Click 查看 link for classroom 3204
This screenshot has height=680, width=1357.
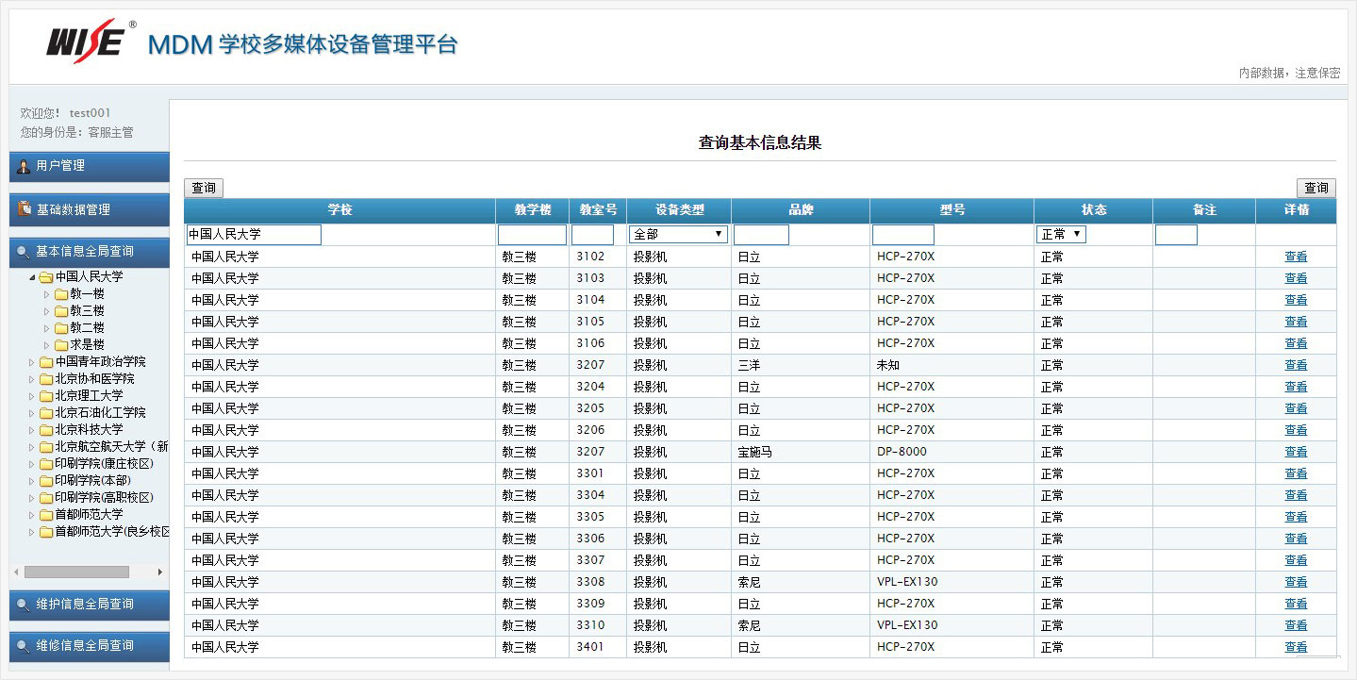pos(1296,387)
